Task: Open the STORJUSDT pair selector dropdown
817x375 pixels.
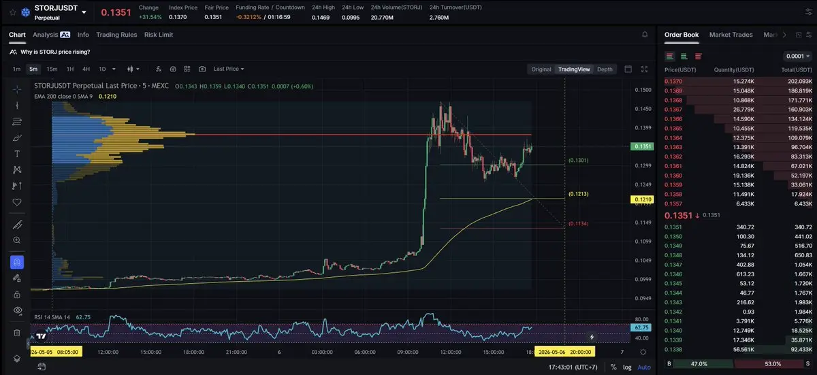Action: (84, 12)
